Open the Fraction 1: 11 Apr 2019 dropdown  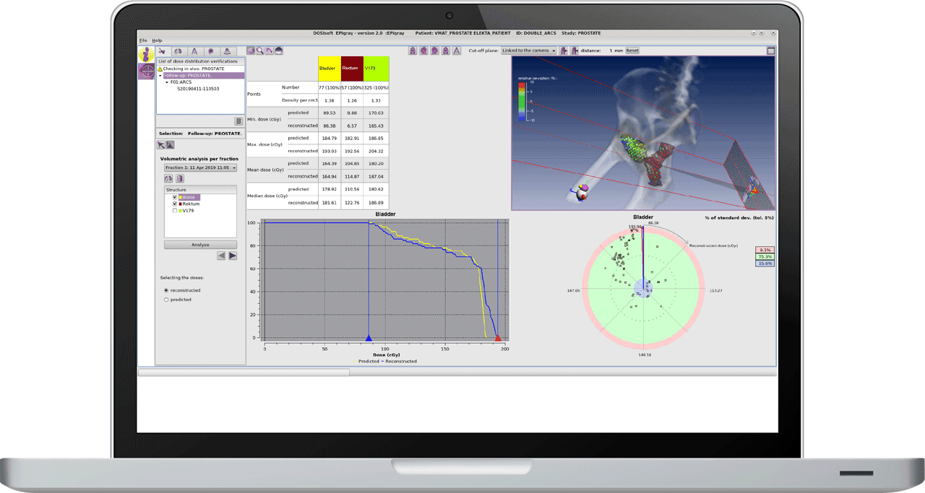[200, 167]
